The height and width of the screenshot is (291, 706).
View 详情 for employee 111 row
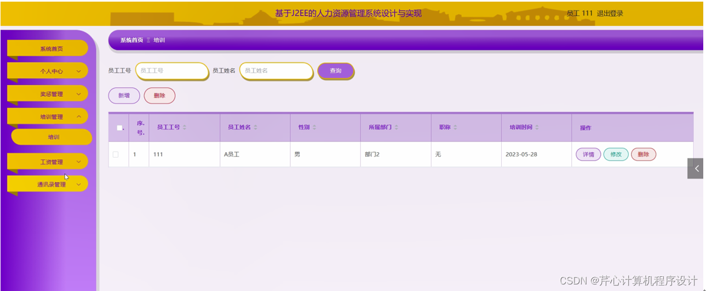(x=588, y=154)
